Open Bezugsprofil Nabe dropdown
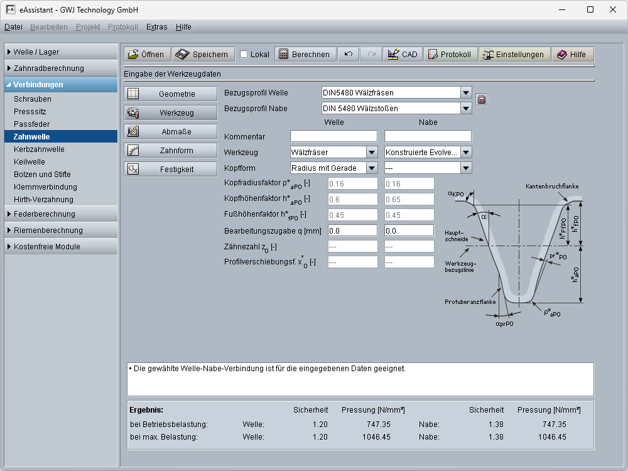Viewport: 628px width, 471px height. click(465, 109)
